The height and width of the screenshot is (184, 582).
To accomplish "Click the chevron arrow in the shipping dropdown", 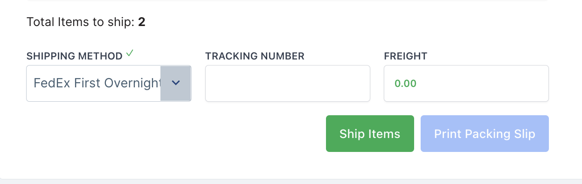I will (x=176, y=83).
